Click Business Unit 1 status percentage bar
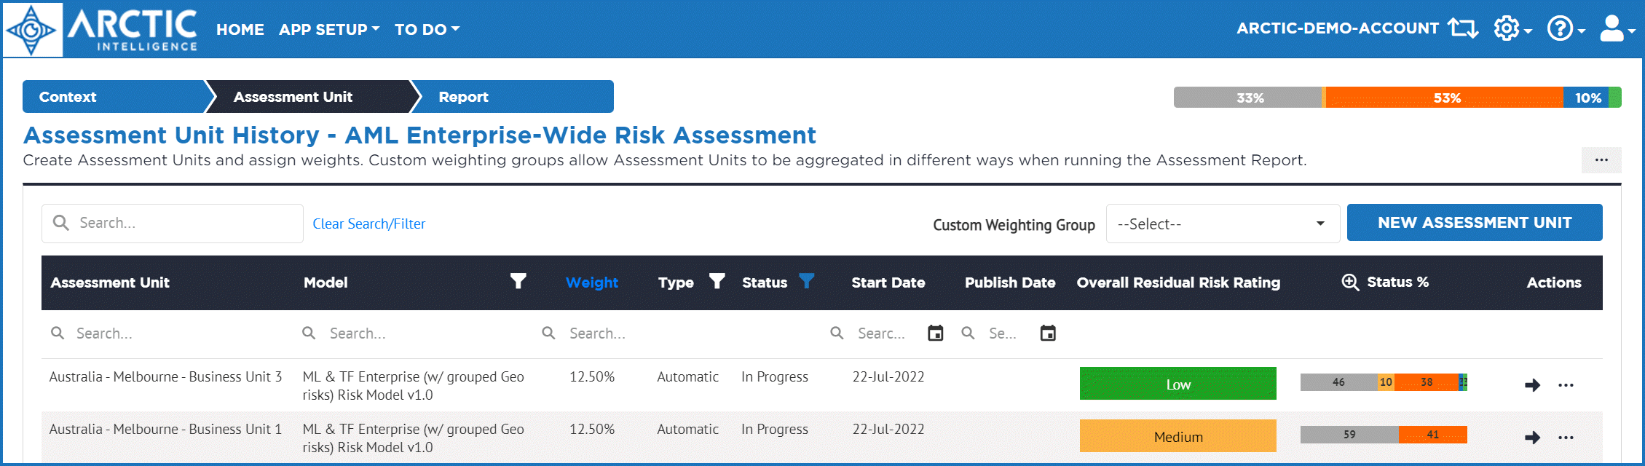The width and height of the screenshot is (1645, 466). tap(1384, 435)
